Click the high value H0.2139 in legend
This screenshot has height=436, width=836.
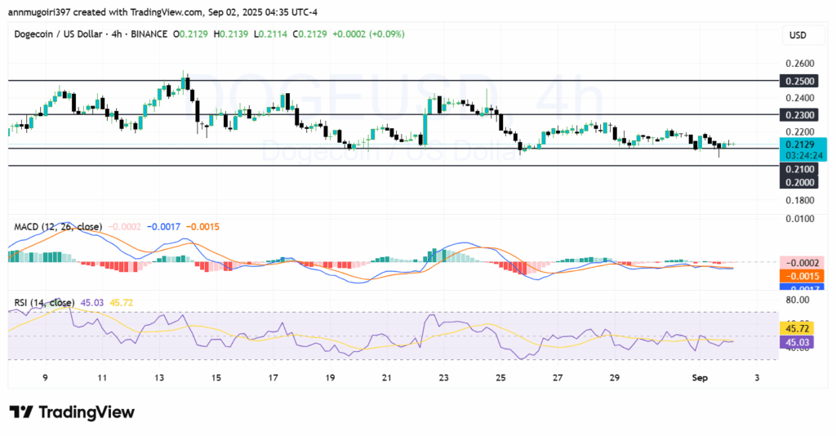pos(231,34)
